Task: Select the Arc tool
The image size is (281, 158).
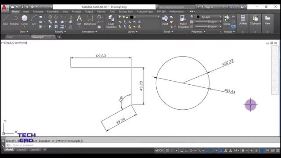Action: click(x=34, y=20)
